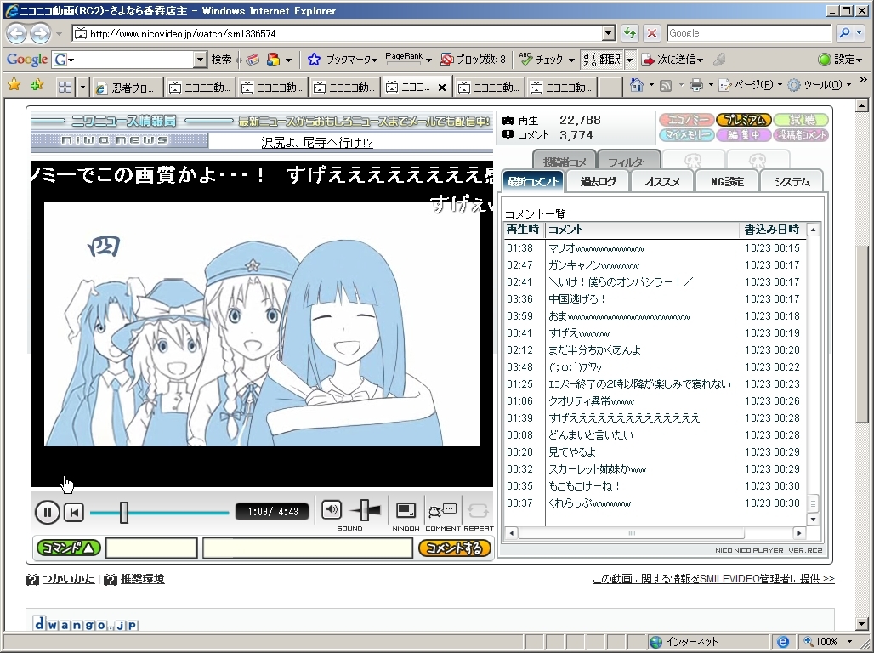Open the PageRank dropdown
Screen dimensions: 874x653
[428, 60]
